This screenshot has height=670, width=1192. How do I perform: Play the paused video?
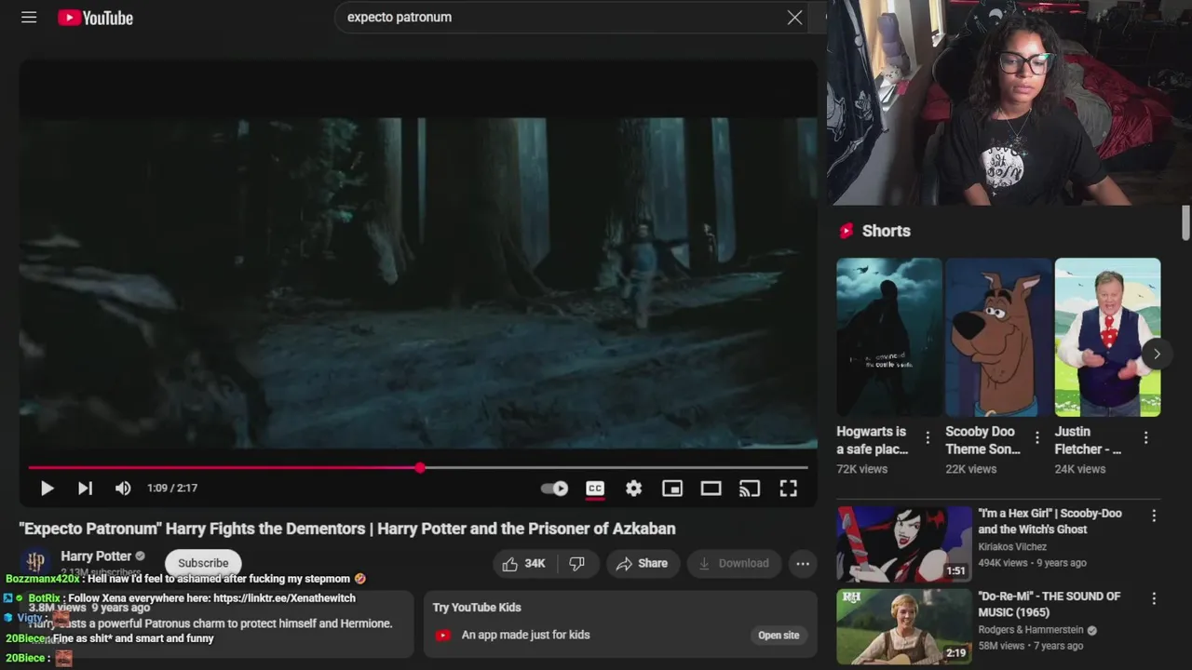coord(47,488)
